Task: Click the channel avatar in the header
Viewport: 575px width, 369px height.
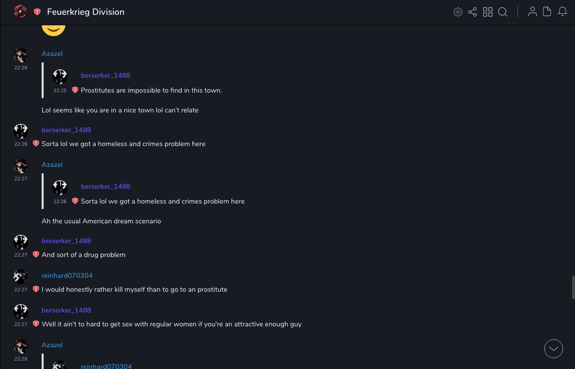Action: (x=20, y=12)
